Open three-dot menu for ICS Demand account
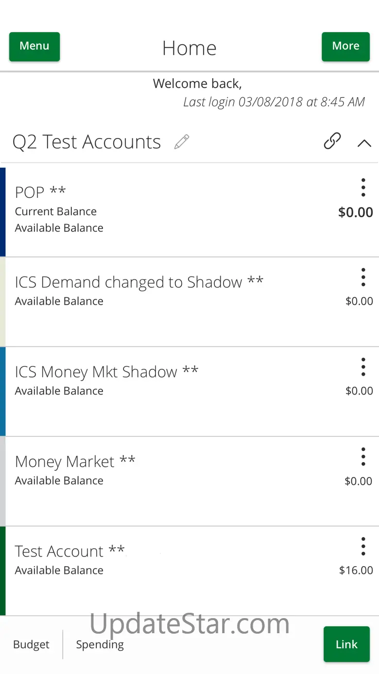 click(363, 277)
